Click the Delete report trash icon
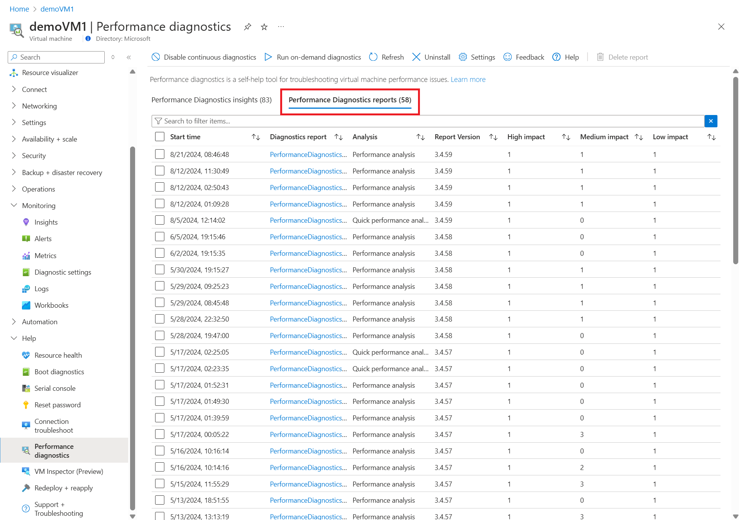Screen dimensions: 739x520 tap(600, 57)
